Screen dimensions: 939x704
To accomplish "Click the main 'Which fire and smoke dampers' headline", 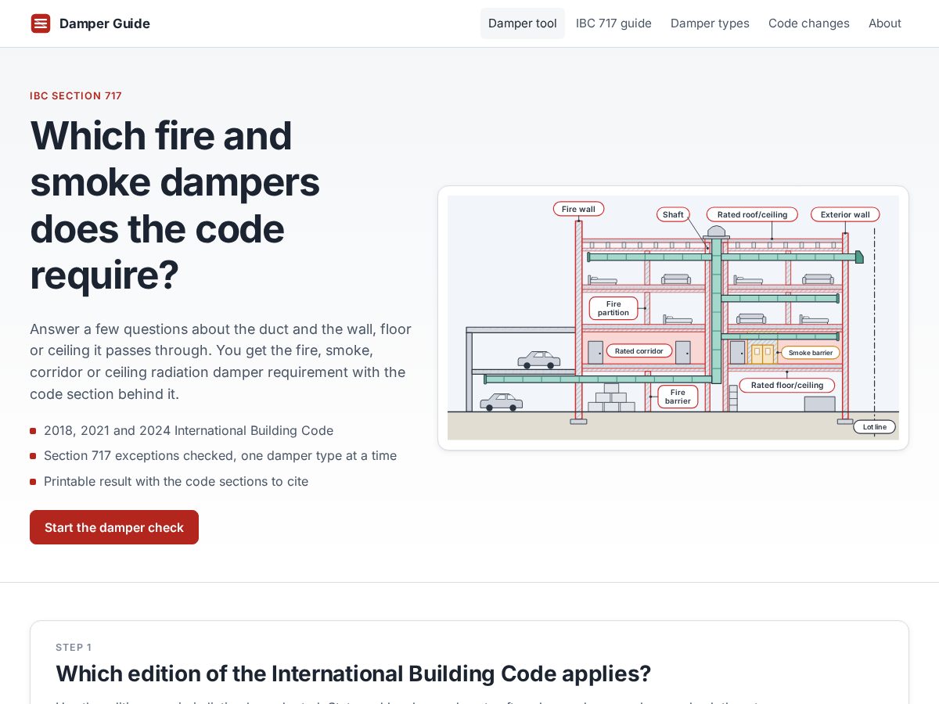I will point(175,205).
